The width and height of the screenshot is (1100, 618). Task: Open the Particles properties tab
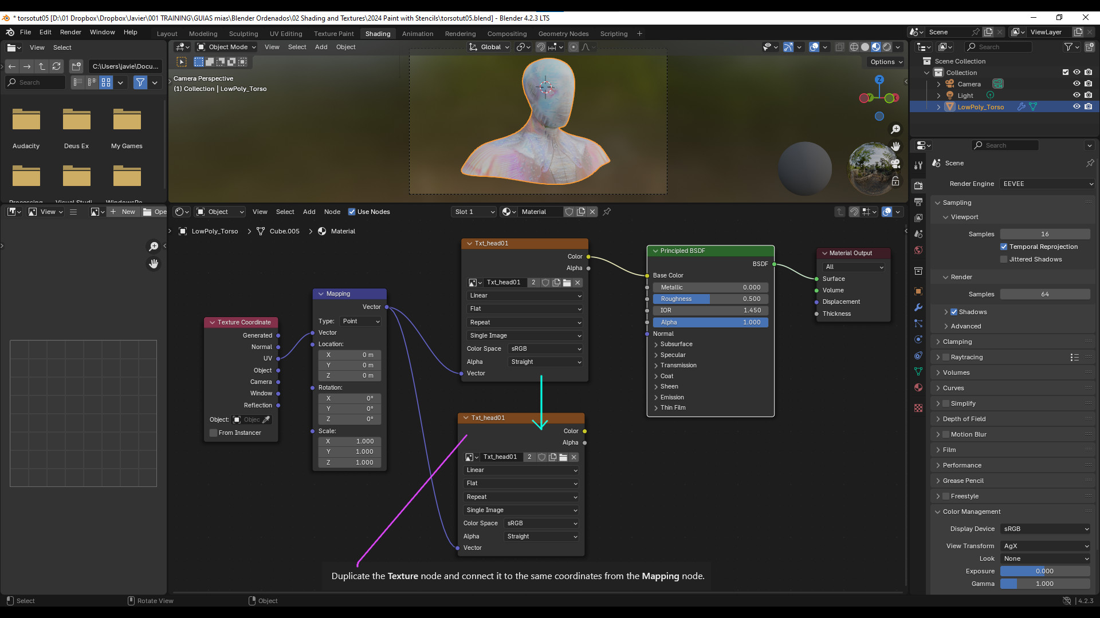point(918,323)
